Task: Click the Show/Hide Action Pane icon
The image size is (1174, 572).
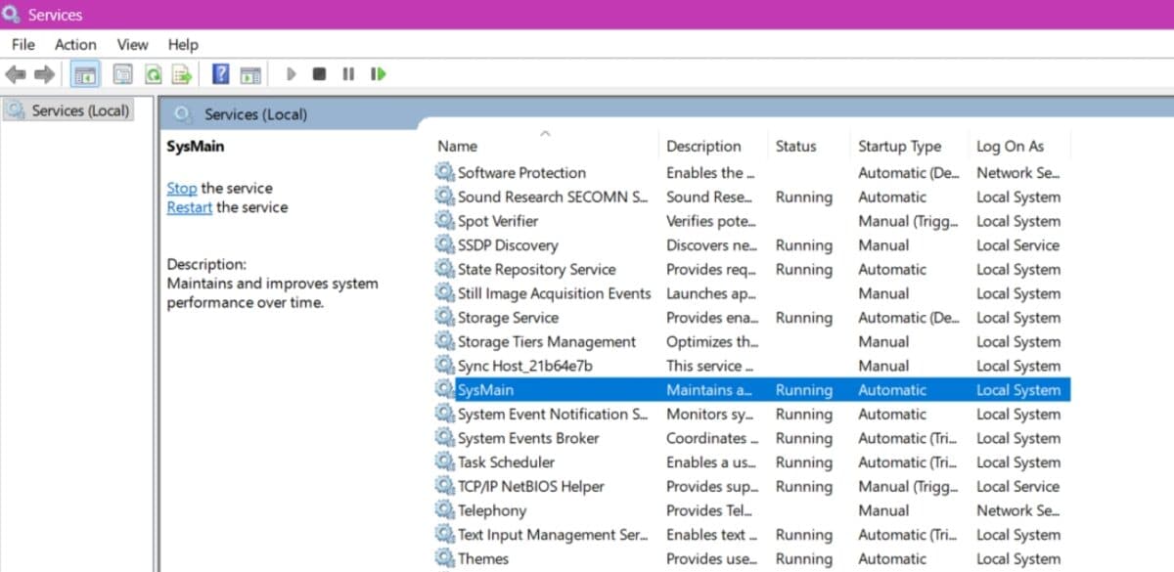Action: (x=250, y=74)
